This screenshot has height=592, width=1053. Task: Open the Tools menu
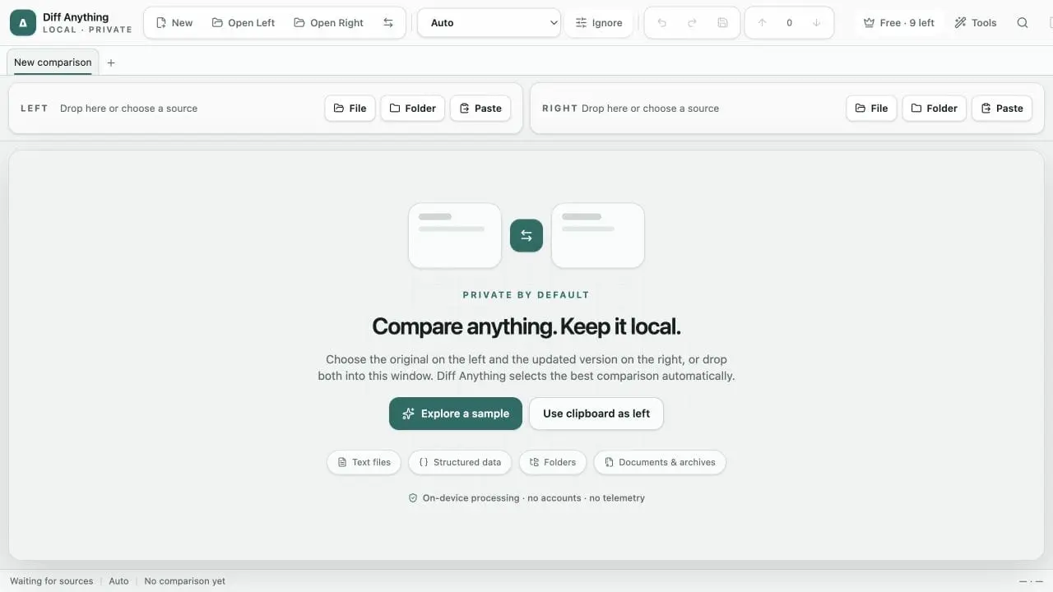[976, 23]
